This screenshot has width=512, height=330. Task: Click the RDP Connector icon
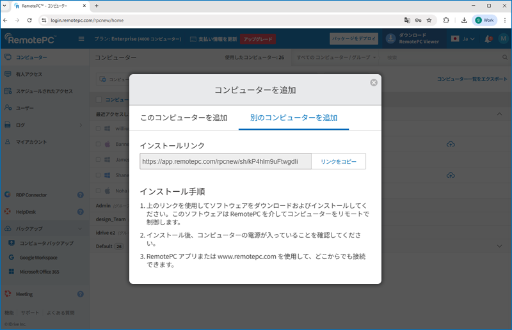coord(8,195)
